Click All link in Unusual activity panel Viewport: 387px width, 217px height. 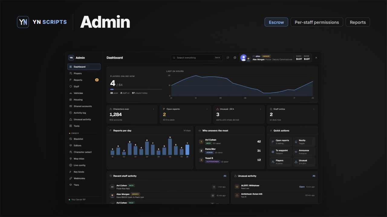click(x=314, y=176)
